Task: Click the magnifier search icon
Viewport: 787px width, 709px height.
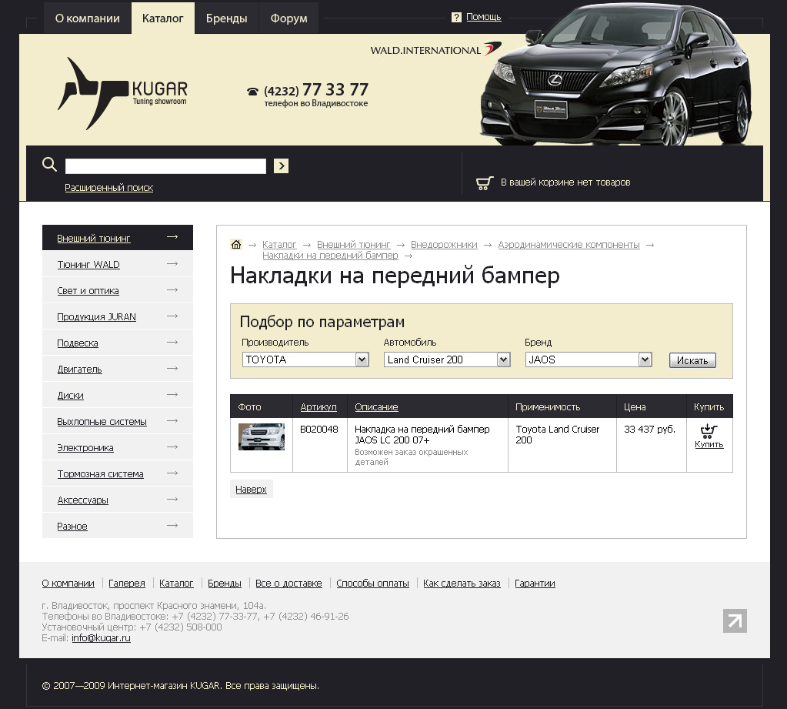Action: click(x=49, y=164)
